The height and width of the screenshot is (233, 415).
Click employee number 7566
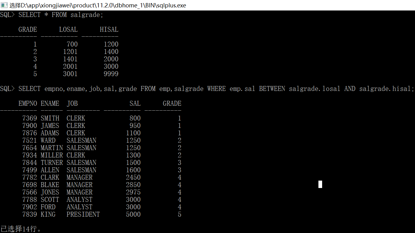29,192
